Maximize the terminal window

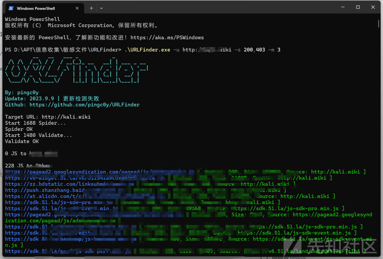[x=358, y=7]
